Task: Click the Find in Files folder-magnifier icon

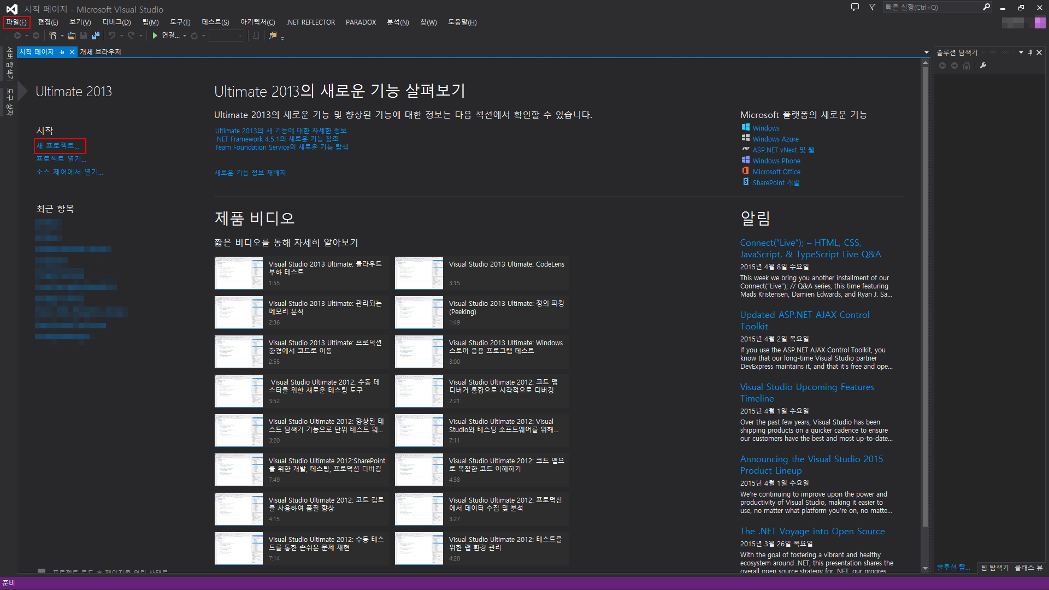Action: coord(273,36)
